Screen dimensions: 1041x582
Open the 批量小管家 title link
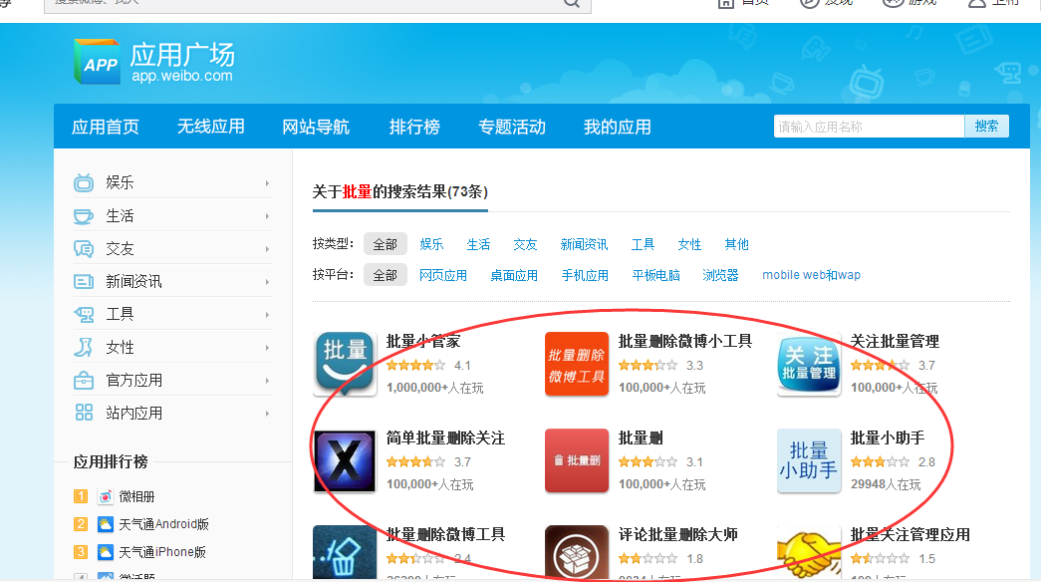(423, 342)
